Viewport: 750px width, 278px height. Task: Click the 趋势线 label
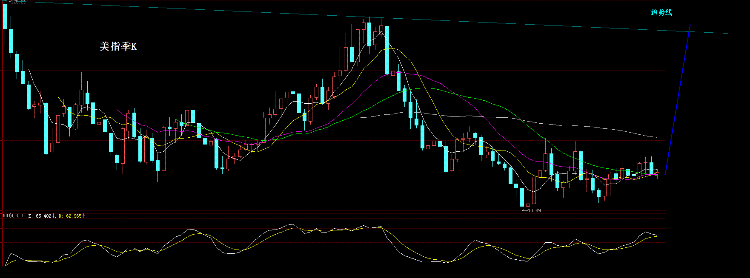click(x=661, y=12)
